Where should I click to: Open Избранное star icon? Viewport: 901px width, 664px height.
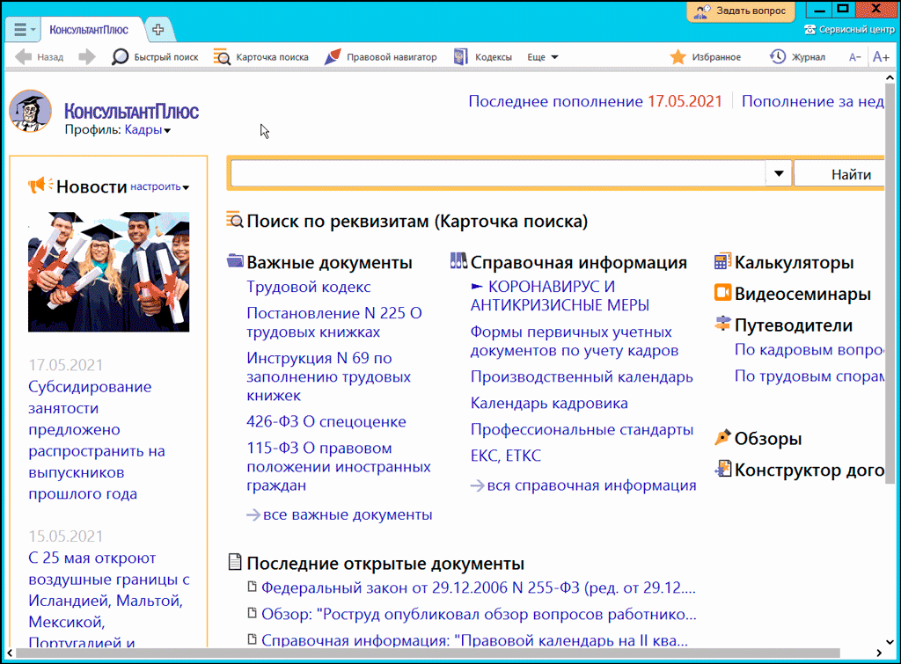(x=678, y=57)
